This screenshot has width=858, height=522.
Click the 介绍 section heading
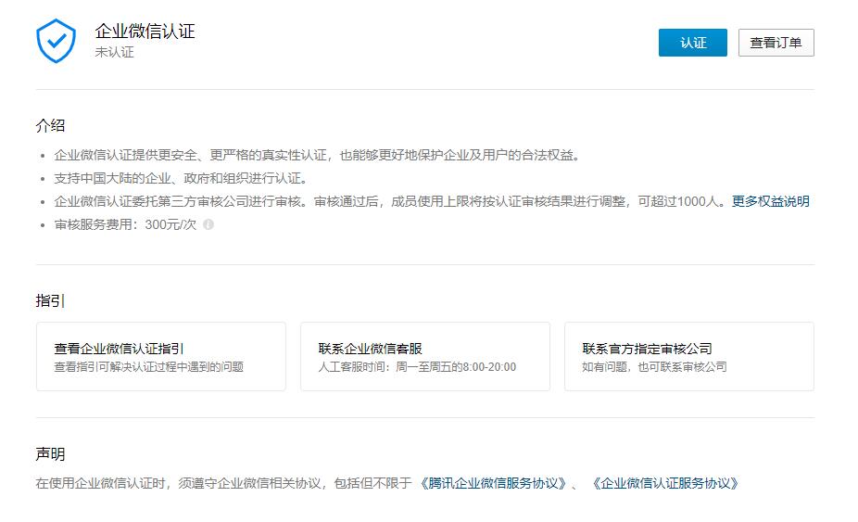click(x=50, y=125)
